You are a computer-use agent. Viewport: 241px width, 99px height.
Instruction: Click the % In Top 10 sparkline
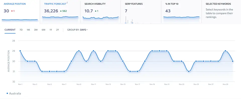tap(181, 17)
